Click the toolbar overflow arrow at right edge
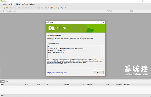The height and width of the screenshot is (97, 151). [150, 8]
